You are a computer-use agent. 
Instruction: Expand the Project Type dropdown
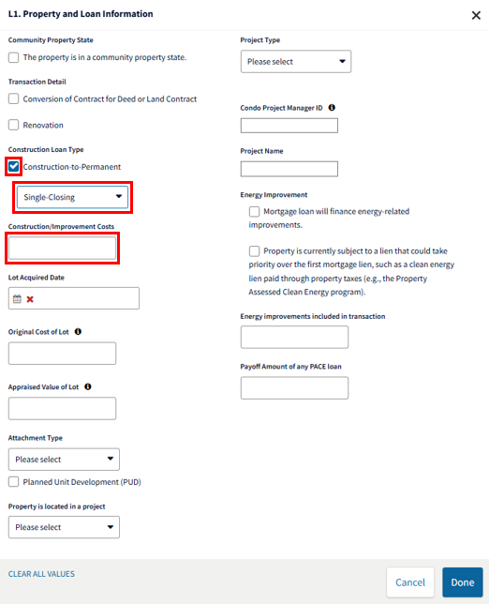(296, 61)
